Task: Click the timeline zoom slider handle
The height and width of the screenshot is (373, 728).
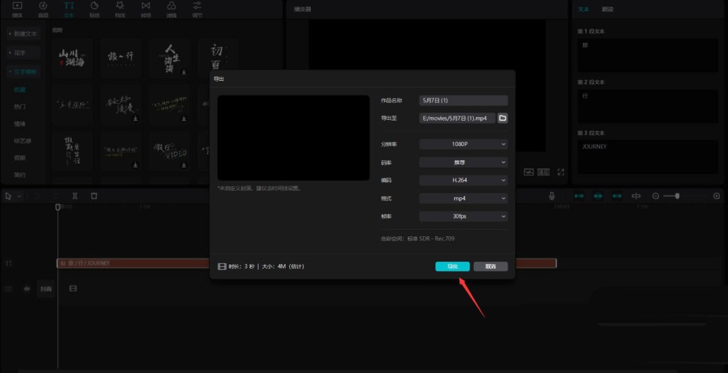Action: 677,196
